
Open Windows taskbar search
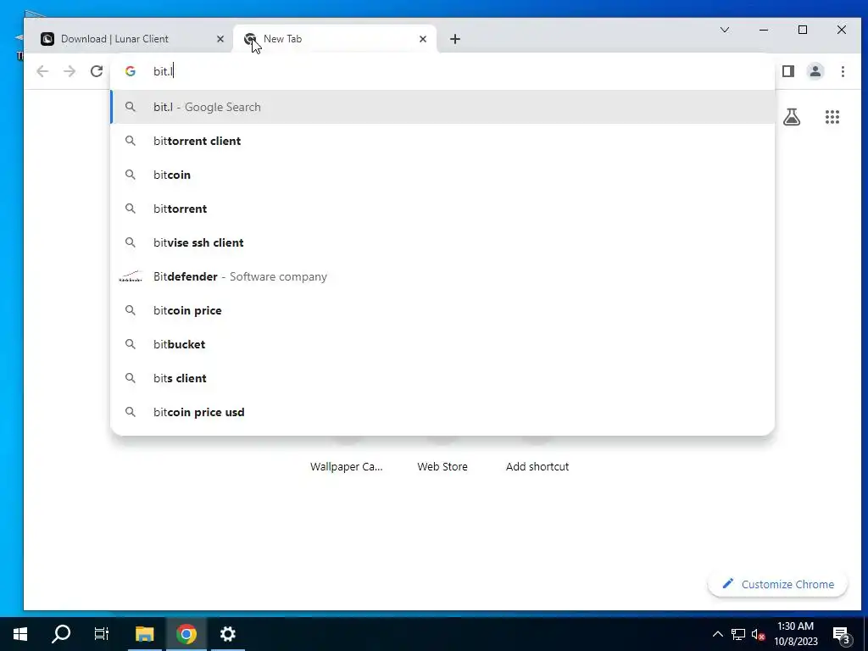(61, 634)
